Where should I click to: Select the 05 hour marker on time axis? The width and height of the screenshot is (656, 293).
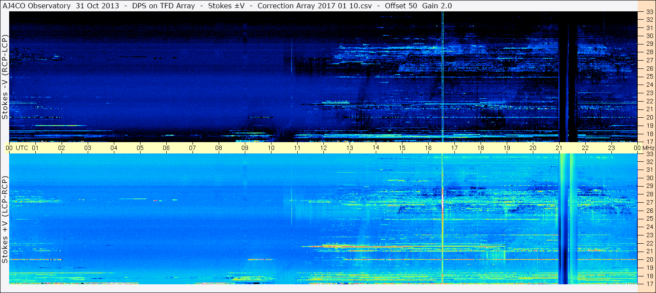click(140, 148)
